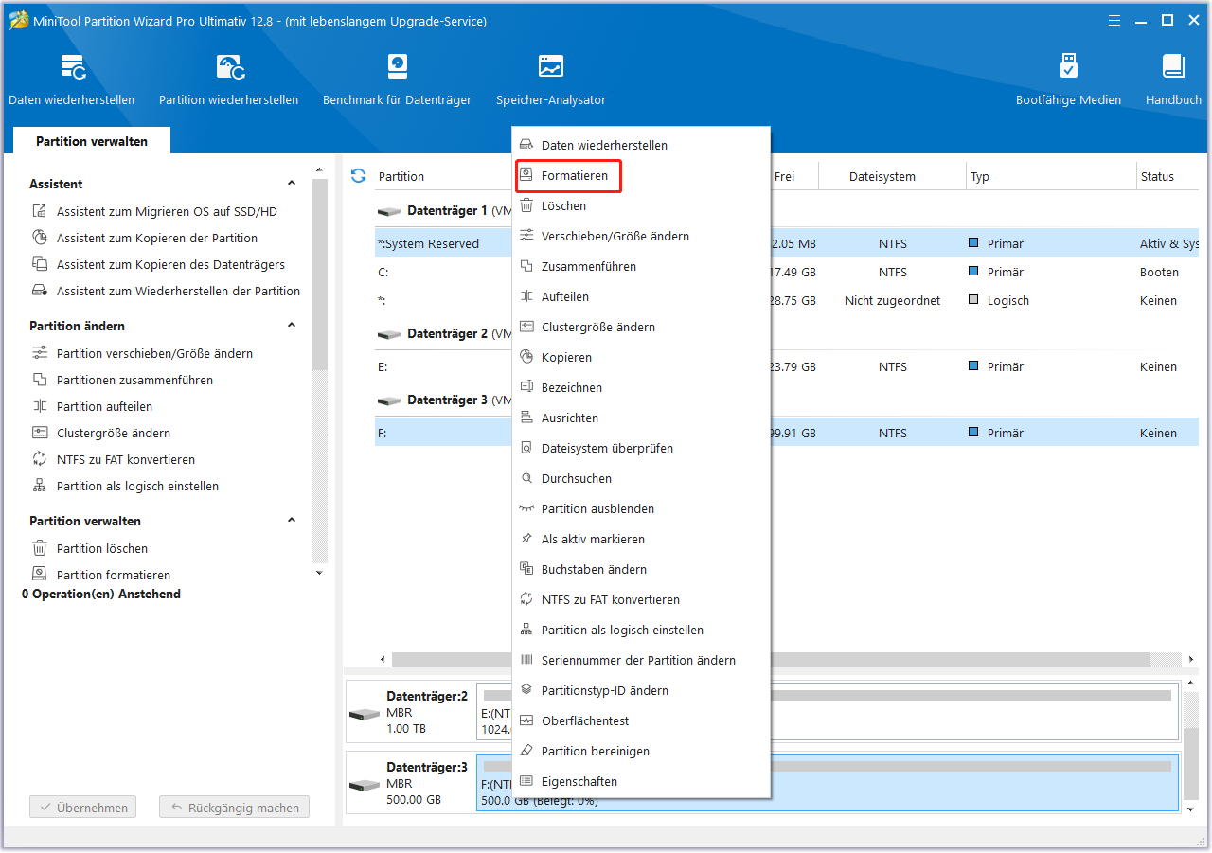
Task: Click the Partition bereinigen eraser icon
Action: [x=526, y=752]
